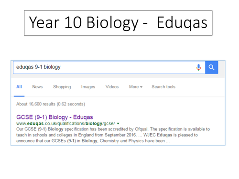
Task: Expand the More dropdown menu
Action: click(136, 87)
